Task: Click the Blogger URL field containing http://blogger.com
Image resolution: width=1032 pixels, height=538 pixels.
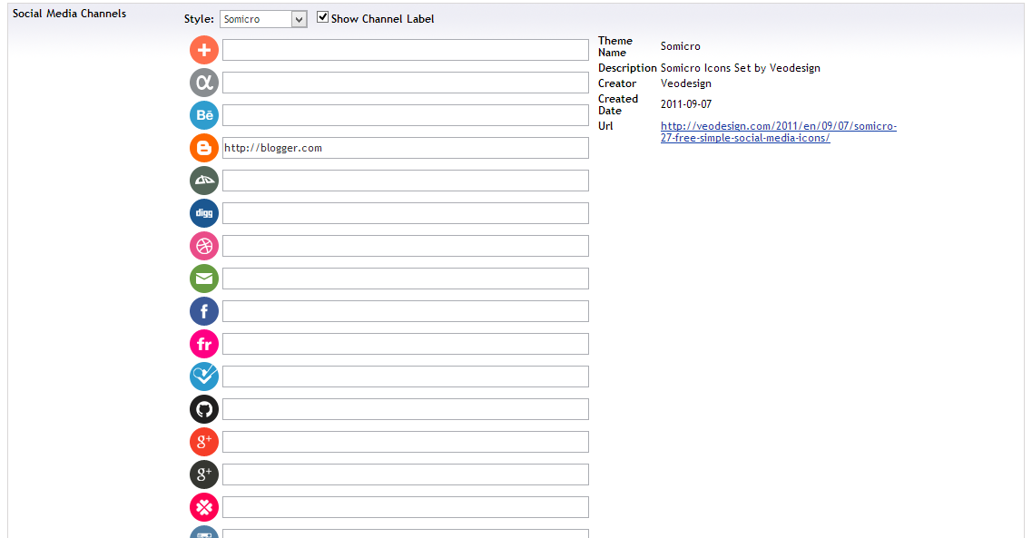Action: click(405, 148)
